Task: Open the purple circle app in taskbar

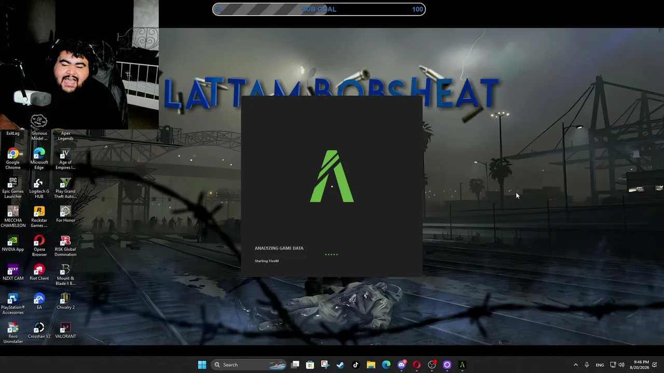Action: (447, 365)
